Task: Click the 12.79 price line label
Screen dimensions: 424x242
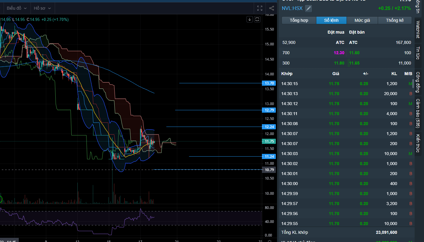Action: click(269, 110)
